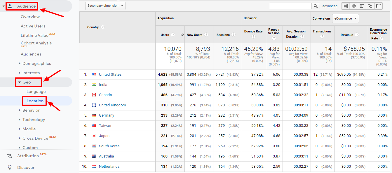Sort by the Bounce Rate column header
Image resolution: width=392 pixels, height=173 pixels.
253,31
